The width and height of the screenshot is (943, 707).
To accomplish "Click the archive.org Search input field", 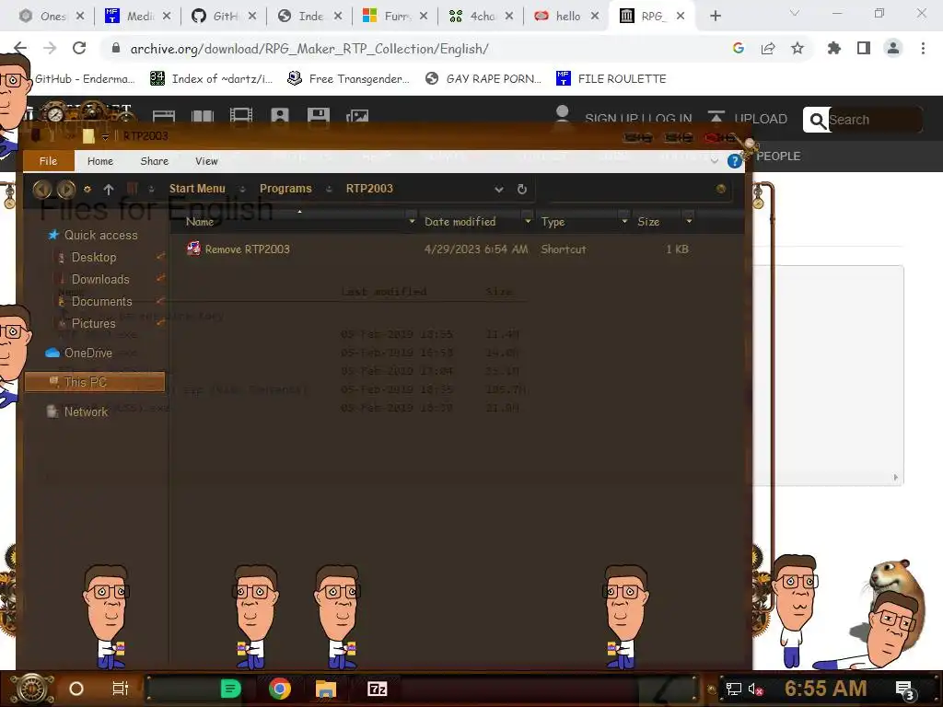I will coord(874,120).
